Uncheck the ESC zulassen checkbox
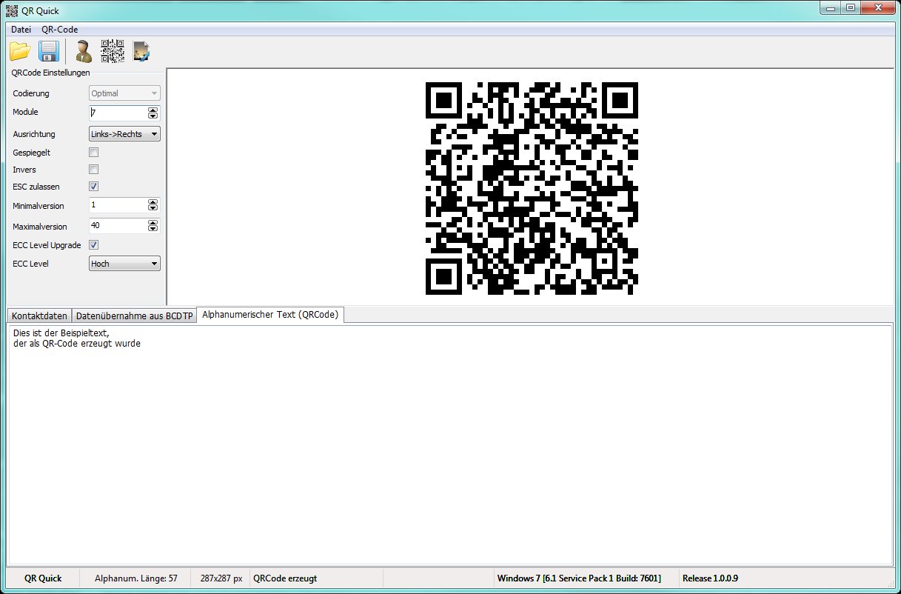Image resolution: width=901 pixels, height=594 pixels. click(94, 187)
